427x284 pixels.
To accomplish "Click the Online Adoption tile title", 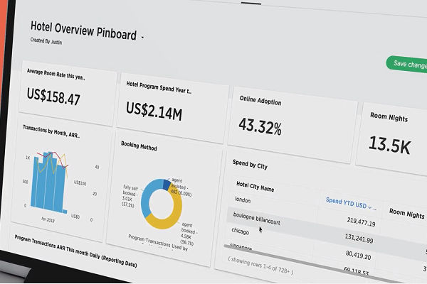I will (x=260, y=101).
